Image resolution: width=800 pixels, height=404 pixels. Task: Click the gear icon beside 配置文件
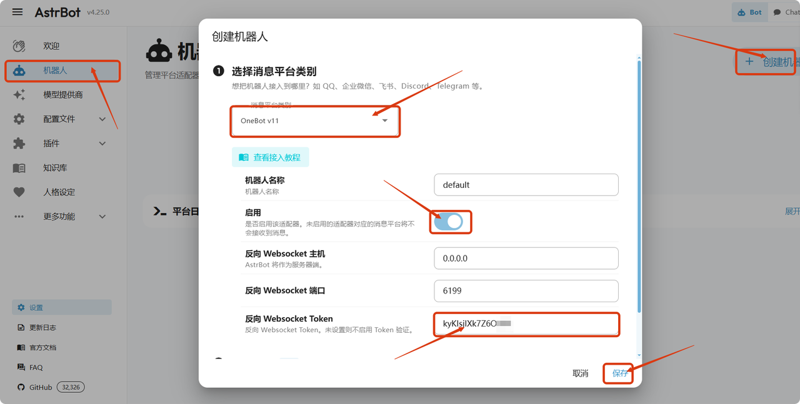click(x=19, y=119)
